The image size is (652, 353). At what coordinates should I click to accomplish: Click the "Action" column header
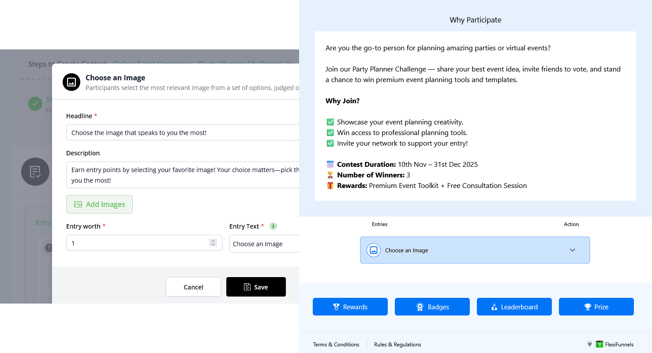coord(571,224)
